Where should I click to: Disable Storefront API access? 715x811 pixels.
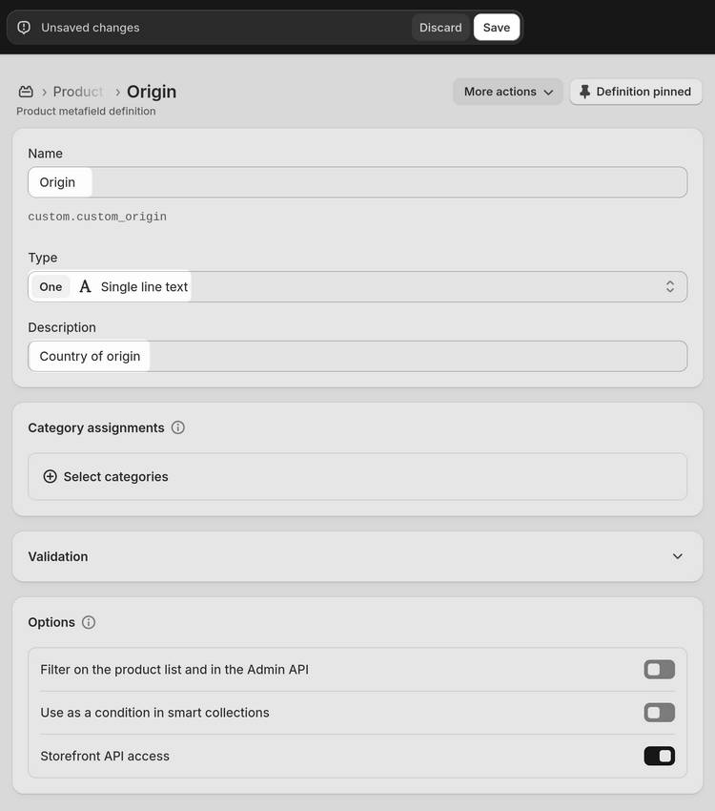(659, 755)
